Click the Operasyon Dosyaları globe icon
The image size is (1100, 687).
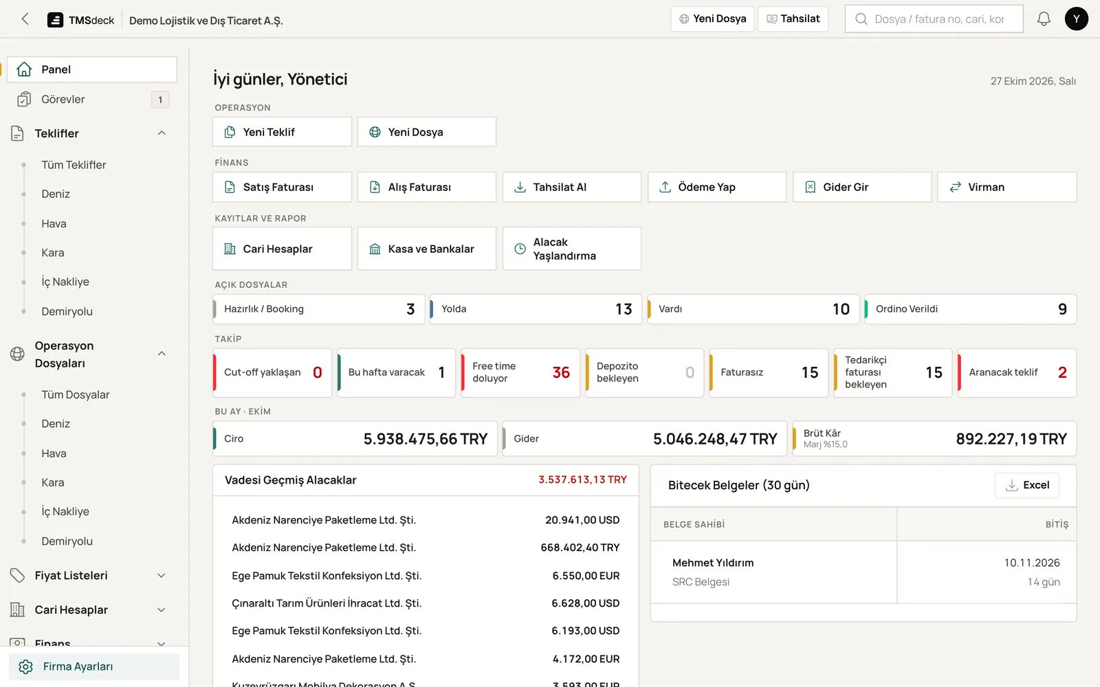click(x=18, y=354)
